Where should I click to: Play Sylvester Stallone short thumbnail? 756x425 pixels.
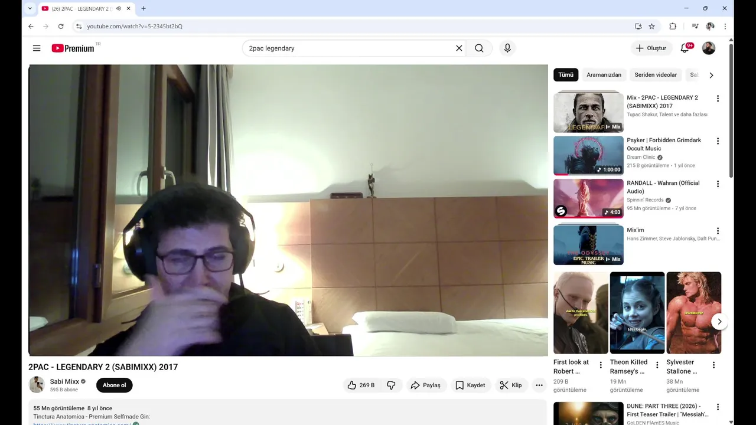tap(694, 313)
